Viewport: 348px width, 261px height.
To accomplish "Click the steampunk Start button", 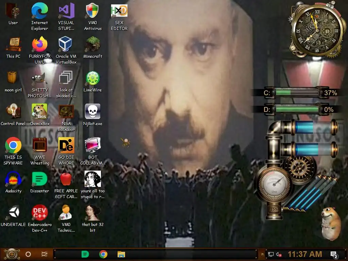I will tap(12, 254).
